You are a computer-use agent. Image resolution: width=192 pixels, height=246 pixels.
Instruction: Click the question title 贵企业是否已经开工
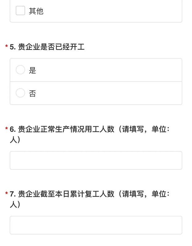(51, 47)
